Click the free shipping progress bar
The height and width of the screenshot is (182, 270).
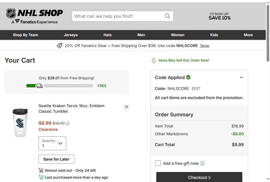click(60, 86)
